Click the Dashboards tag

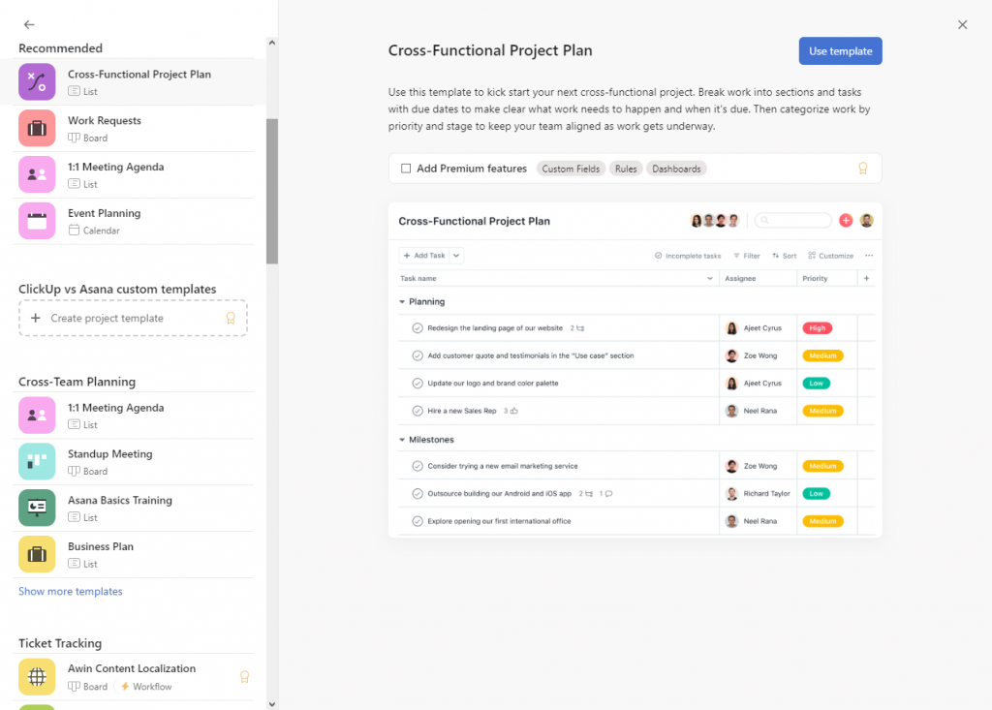676,169
